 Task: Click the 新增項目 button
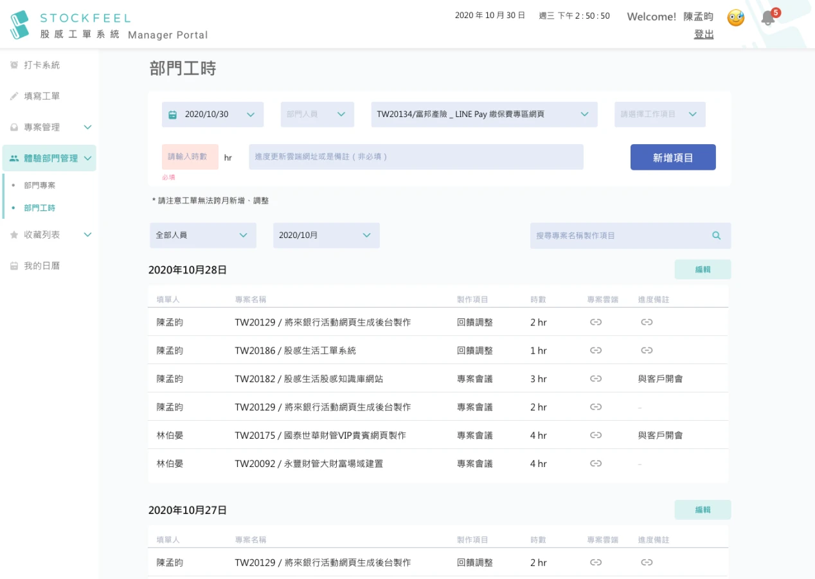click(673, 157)
